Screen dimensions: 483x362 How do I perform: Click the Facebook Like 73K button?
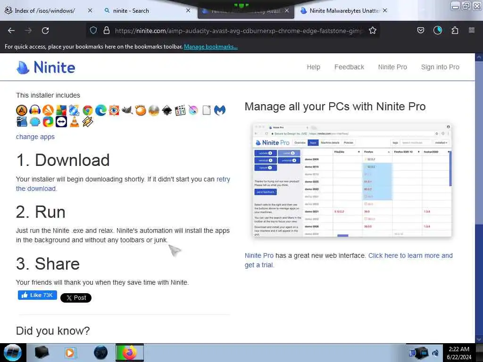click(37, 295)
